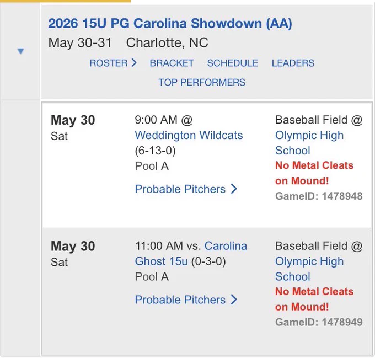Click the chevron beside second Probable Pitchers
375x358 pixels.
coord(234,300)
